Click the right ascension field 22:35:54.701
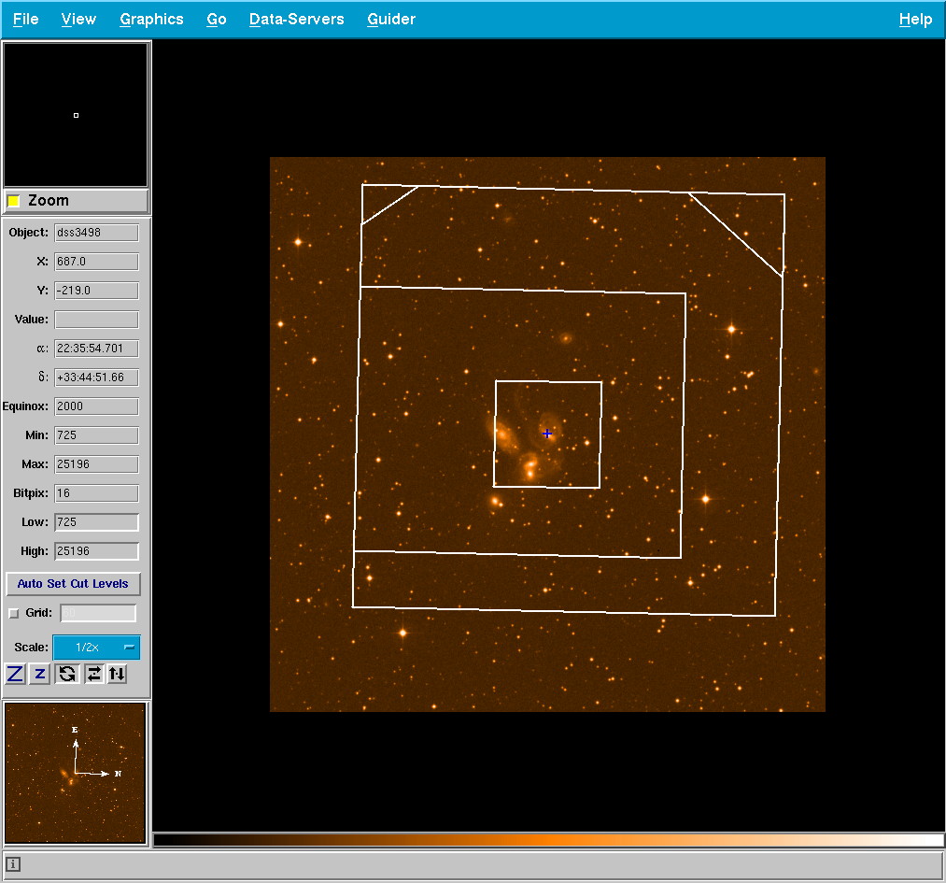 point(96,349)
